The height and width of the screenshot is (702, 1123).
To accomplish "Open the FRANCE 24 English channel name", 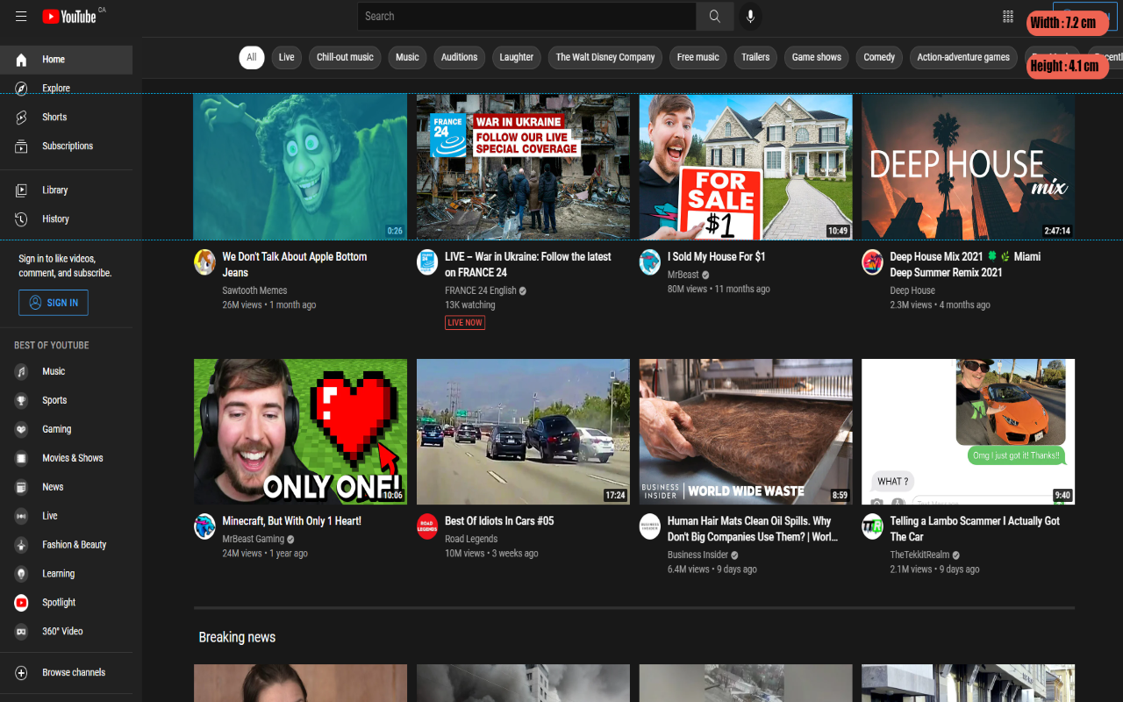I will pyautogui.click(x=481, y=290).
